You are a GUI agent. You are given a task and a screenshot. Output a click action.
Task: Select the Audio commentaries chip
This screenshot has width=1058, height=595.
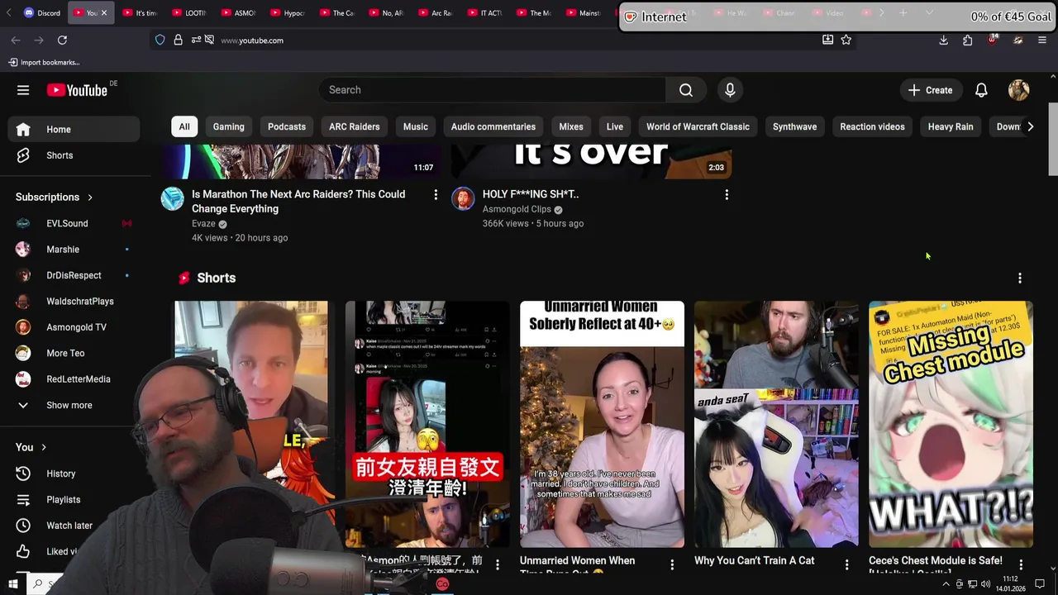coord(493,126)
